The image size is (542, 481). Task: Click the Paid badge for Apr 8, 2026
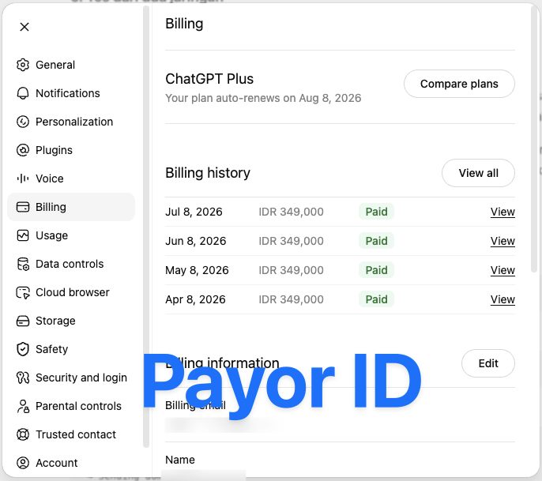click(x=376, y=299)
